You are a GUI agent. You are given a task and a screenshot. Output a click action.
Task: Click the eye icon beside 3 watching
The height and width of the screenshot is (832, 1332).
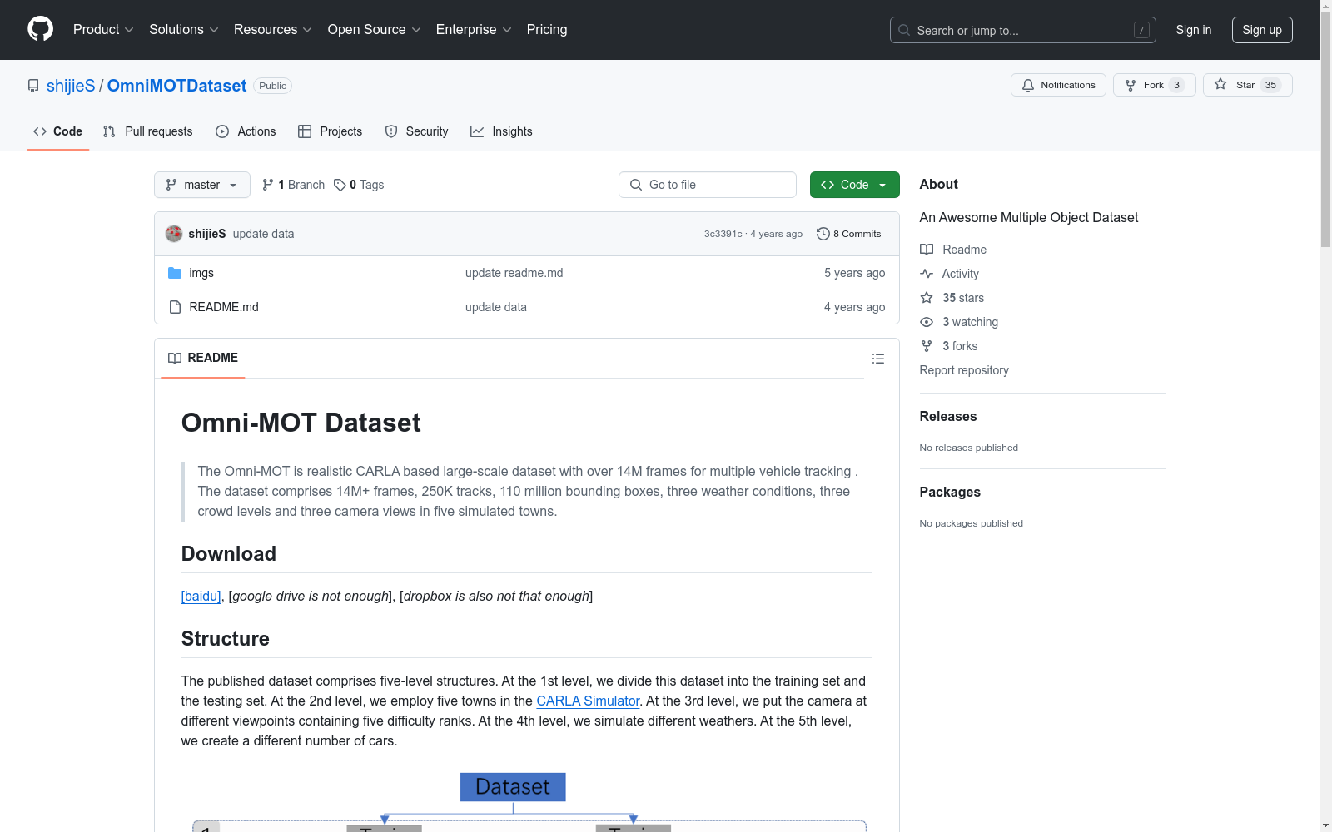pyautogui.click(x=927, y=322)
